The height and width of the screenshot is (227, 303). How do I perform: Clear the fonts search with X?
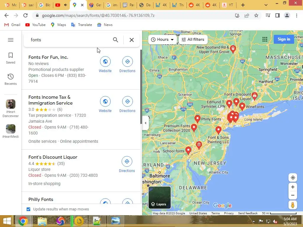point(132,40)
